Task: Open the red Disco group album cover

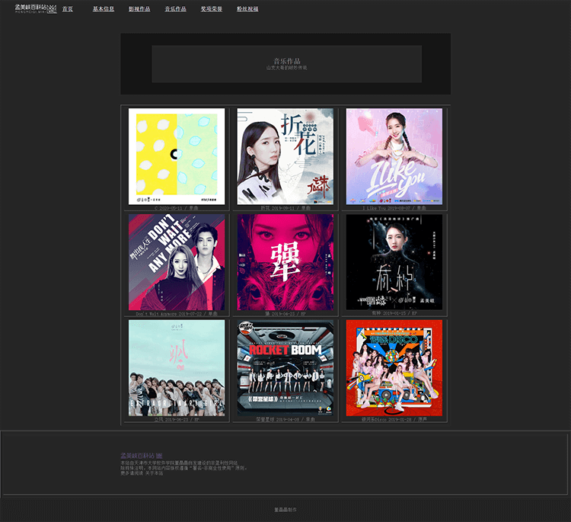Action: [x=394, y=368]
